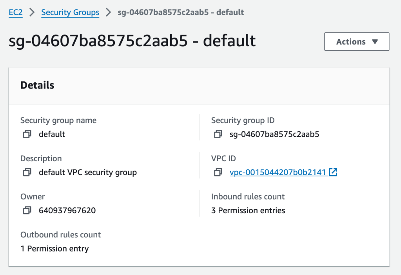Copy the security group name
Screen dimensions: 401x275
pos(27,134)
